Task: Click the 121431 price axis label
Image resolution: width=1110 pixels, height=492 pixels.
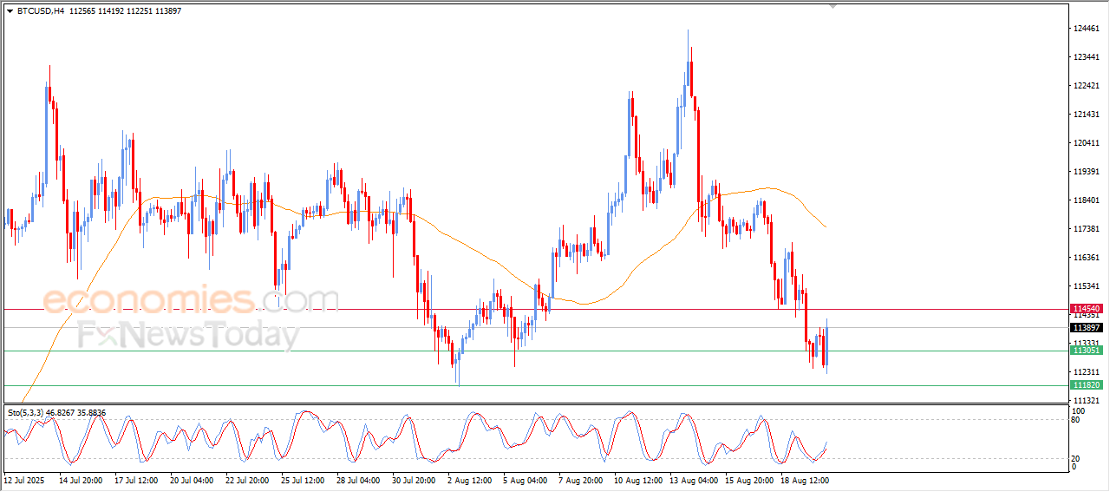Action: (1087, 115)
